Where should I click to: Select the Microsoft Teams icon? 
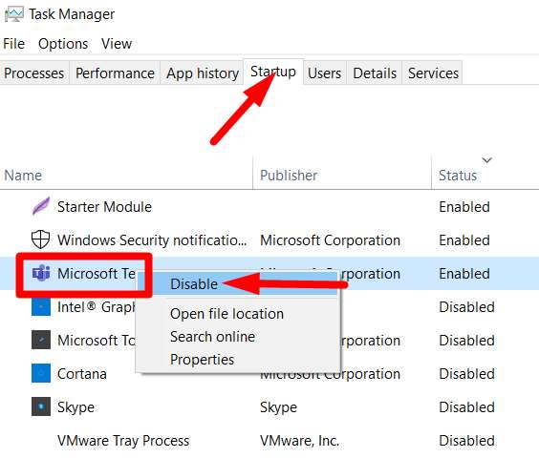(x=41, y=273)
